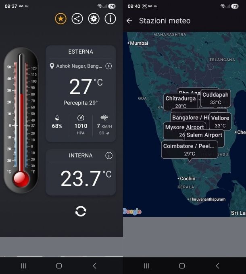The width and height of the screenshot is (246, 274).
Task: Tap battery indicator 74 in left status bar
Action: pos(112,6)
